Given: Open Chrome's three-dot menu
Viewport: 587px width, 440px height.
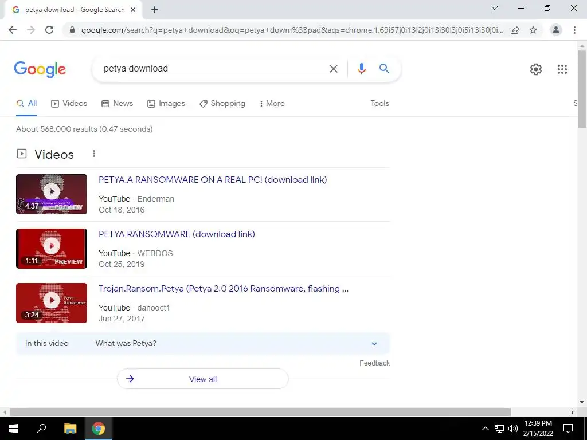Looking at the screenshot, I should tap(574, 30).
